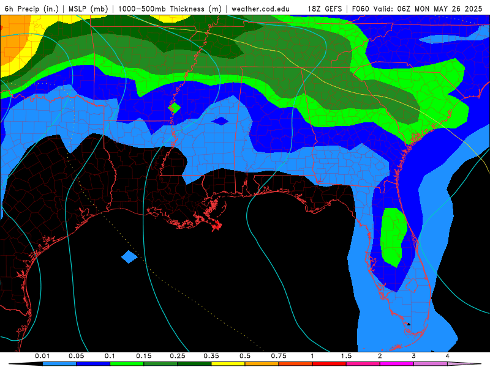
Task: Click the '18Z GEFS' model run label
Action: 325,9
